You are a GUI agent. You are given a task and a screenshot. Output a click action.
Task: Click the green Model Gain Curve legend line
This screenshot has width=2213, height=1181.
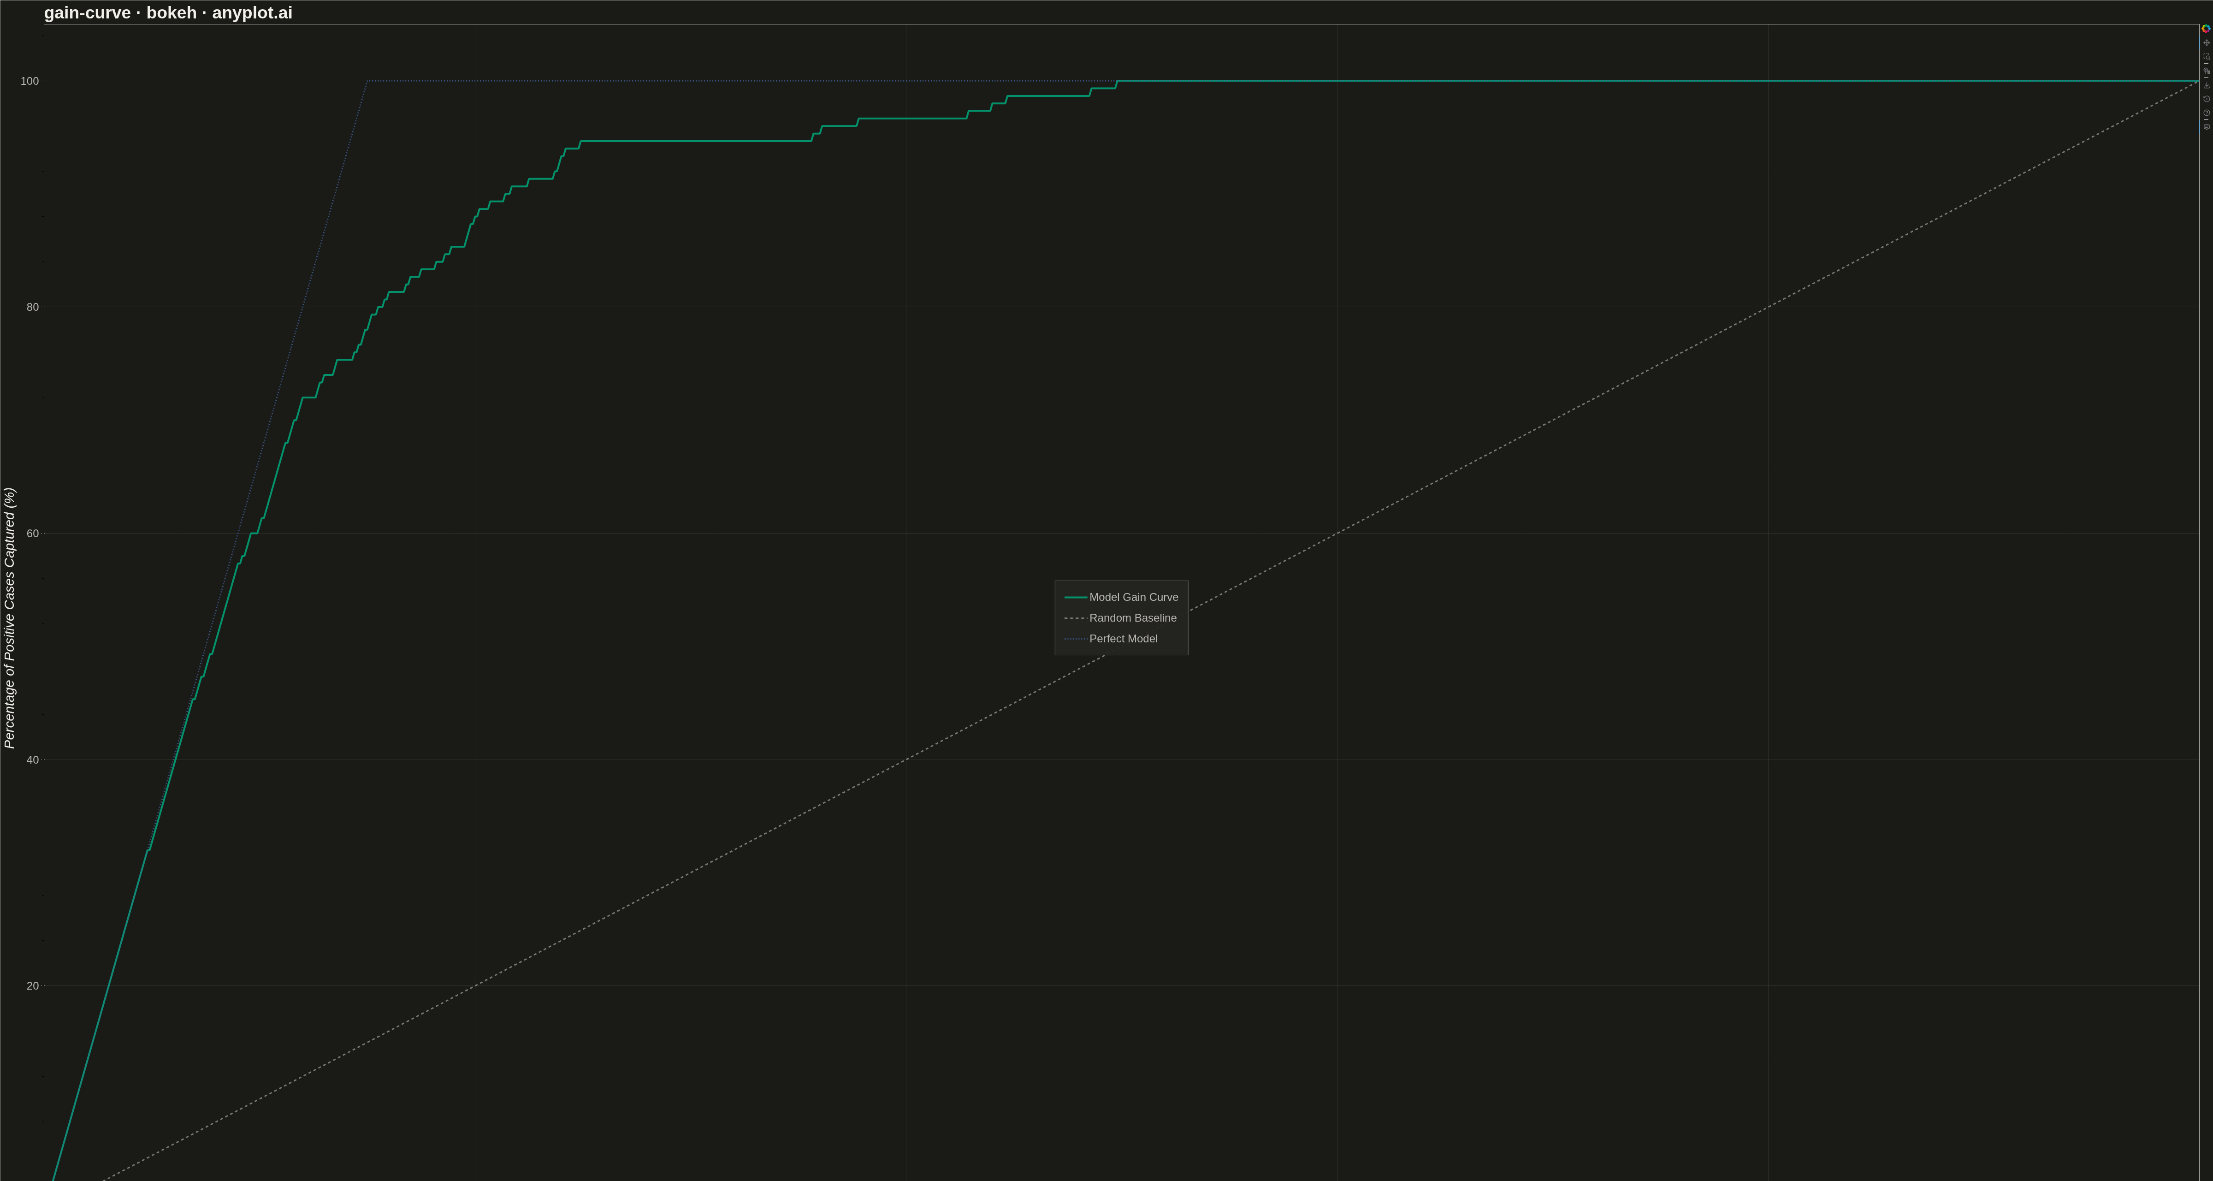coord(1076,597)
